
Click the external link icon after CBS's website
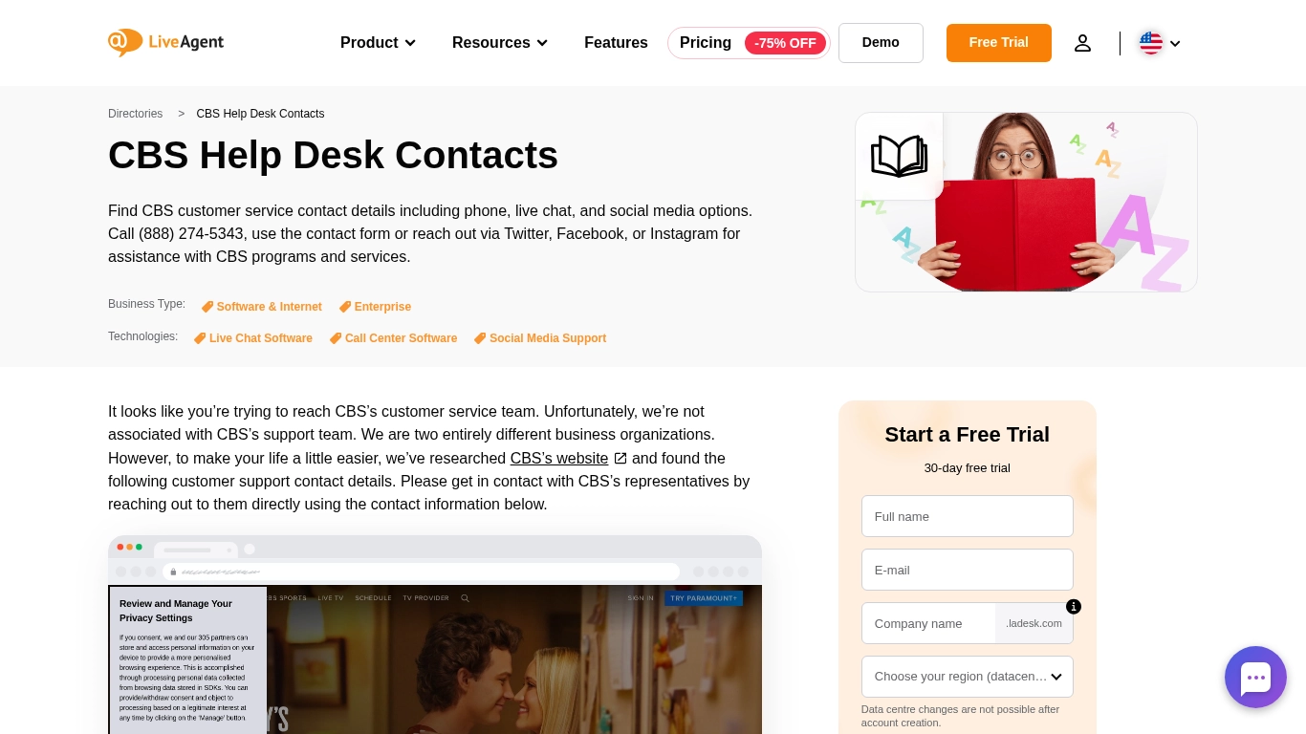[620, 459]
